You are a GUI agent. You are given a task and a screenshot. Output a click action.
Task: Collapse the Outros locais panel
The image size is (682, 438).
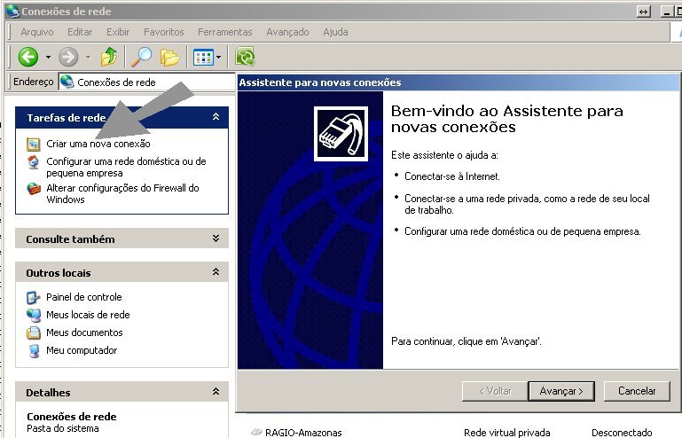(216, 272)
